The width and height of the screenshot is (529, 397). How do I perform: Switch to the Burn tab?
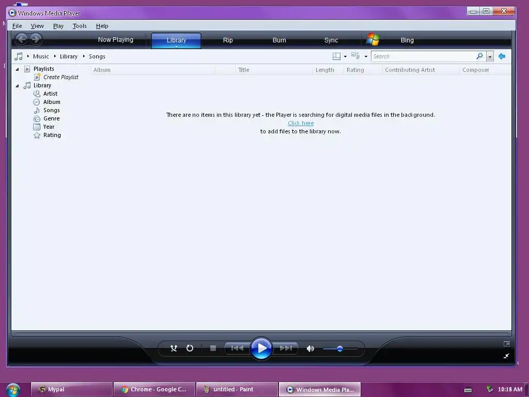(279, 40)
